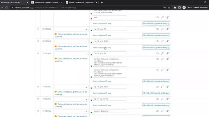Click the incognito profile icon
The width and height of the screenshot is (209, 117).
(x=184, y=7)
